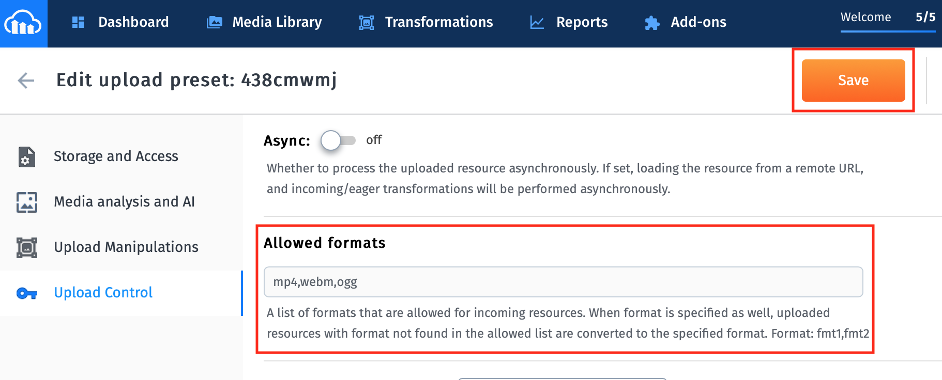Click the Dashboard grid icon

click(78, 22)
